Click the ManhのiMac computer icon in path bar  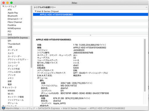(3, 108)
